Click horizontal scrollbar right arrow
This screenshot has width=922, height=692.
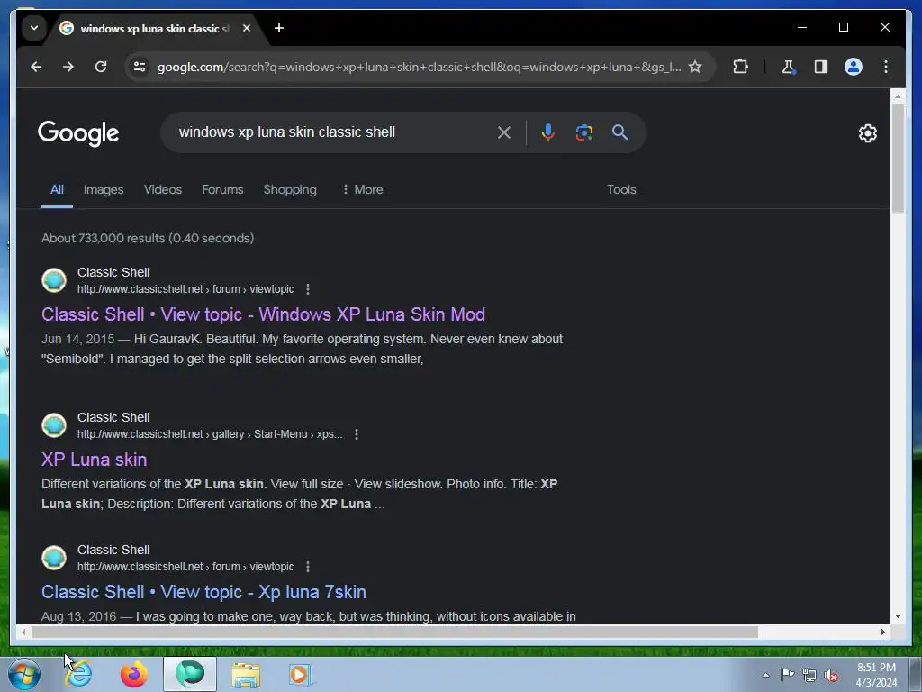pyautogui.click(x=882, y=632)
